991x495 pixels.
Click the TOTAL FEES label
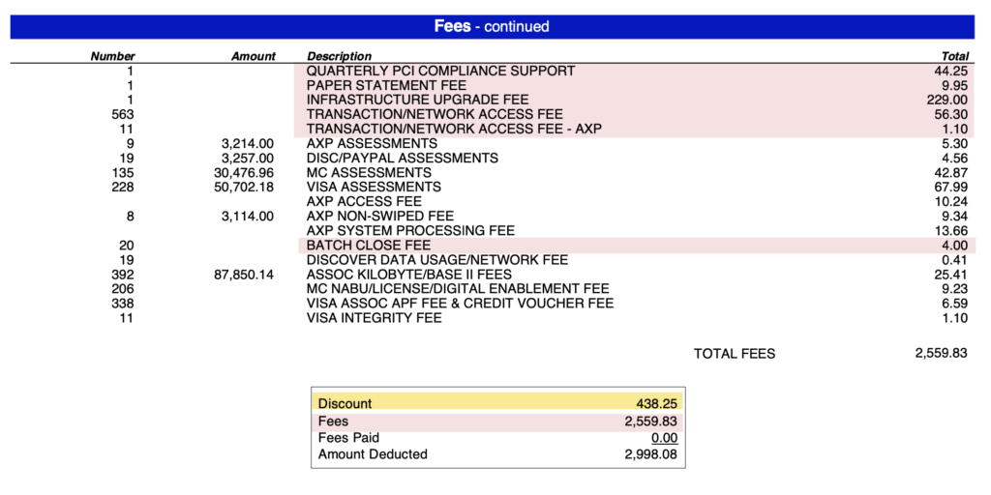(x=735, y=354)
